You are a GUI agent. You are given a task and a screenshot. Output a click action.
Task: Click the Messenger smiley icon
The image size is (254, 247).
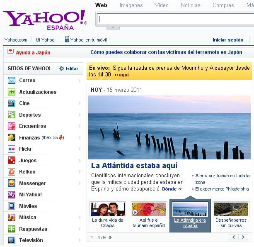coord(12,183)
